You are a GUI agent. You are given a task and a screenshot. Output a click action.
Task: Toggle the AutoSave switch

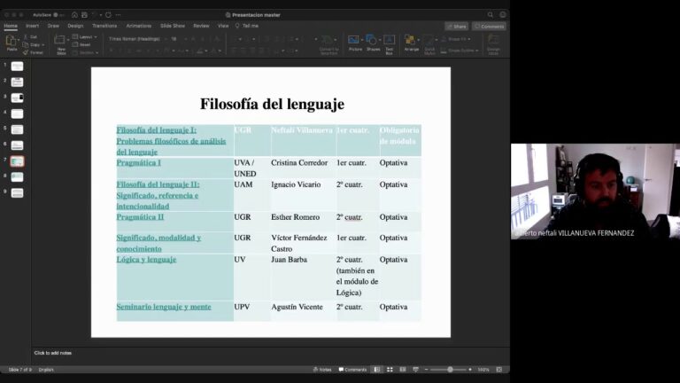coord(56,15)
